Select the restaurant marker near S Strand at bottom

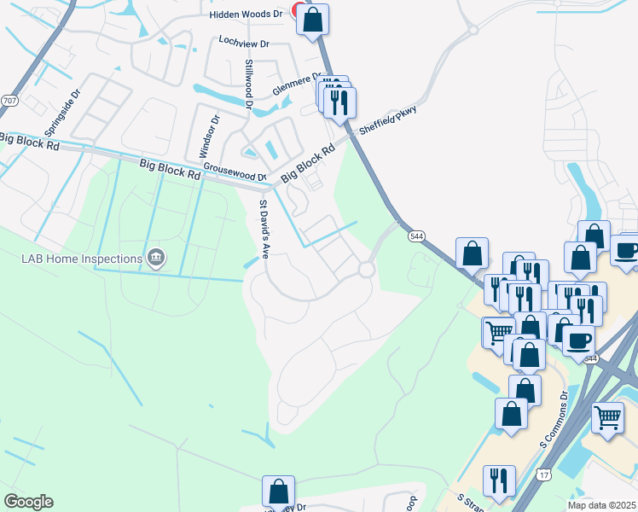tap(499, 483)
